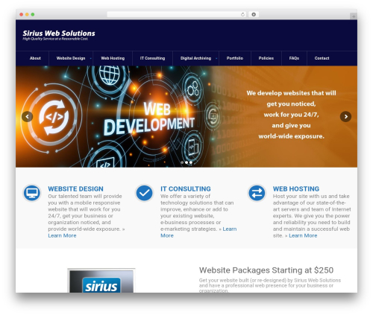Open the FAQs menu item
373x315 pixels.
(294, 58)
